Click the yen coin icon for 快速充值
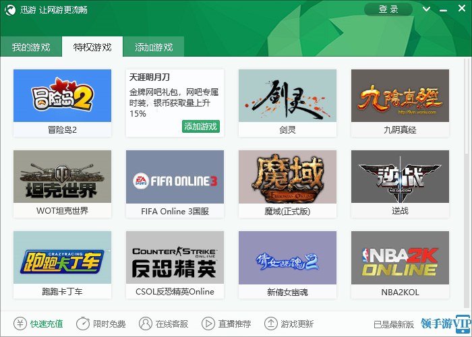Viewport: 472px width, 337px height. (20, 324)
